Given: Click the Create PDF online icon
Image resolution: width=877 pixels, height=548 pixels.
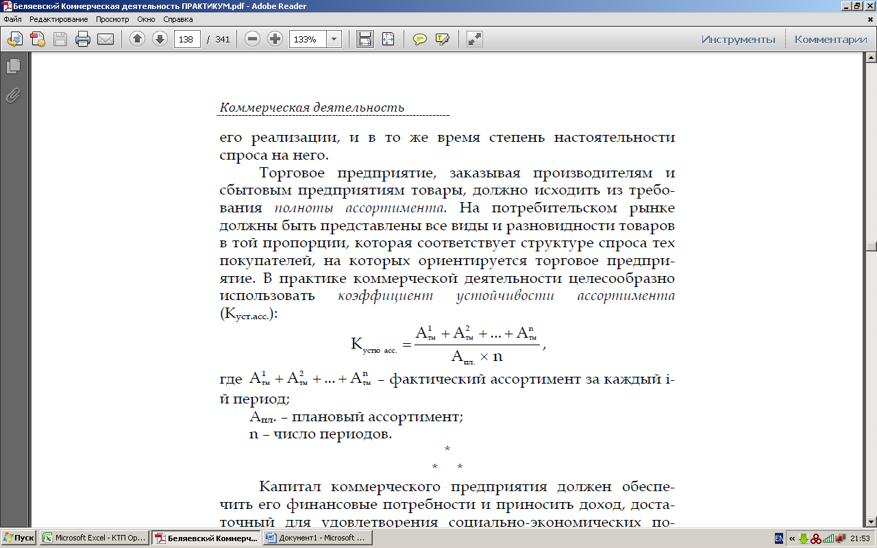Looking at the screenshot, I should pos(38,39).
